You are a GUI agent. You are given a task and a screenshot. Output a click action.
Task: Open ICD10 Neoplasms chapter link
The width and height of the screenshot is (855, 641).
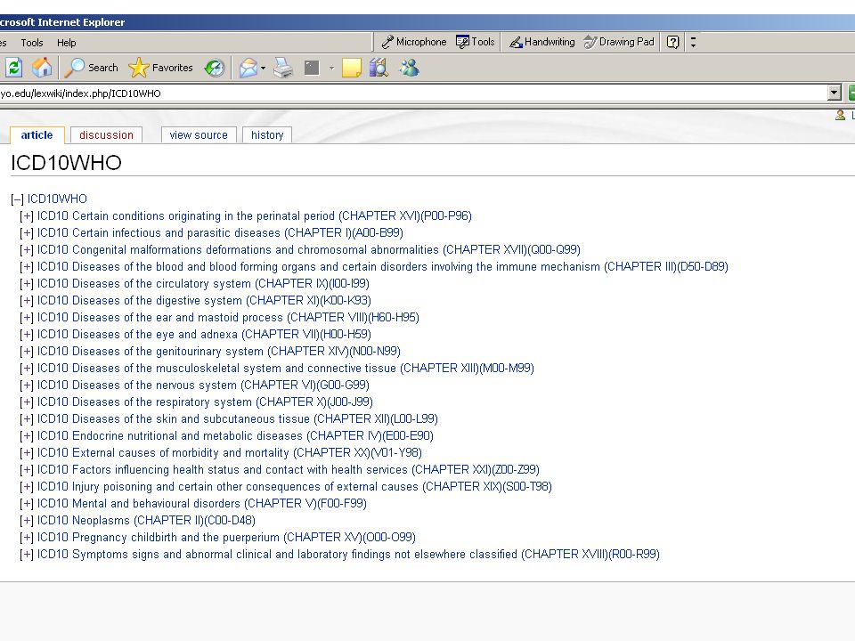point(146,521)
